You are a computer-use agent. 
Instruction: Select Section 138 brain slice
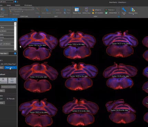coord(39,113)
